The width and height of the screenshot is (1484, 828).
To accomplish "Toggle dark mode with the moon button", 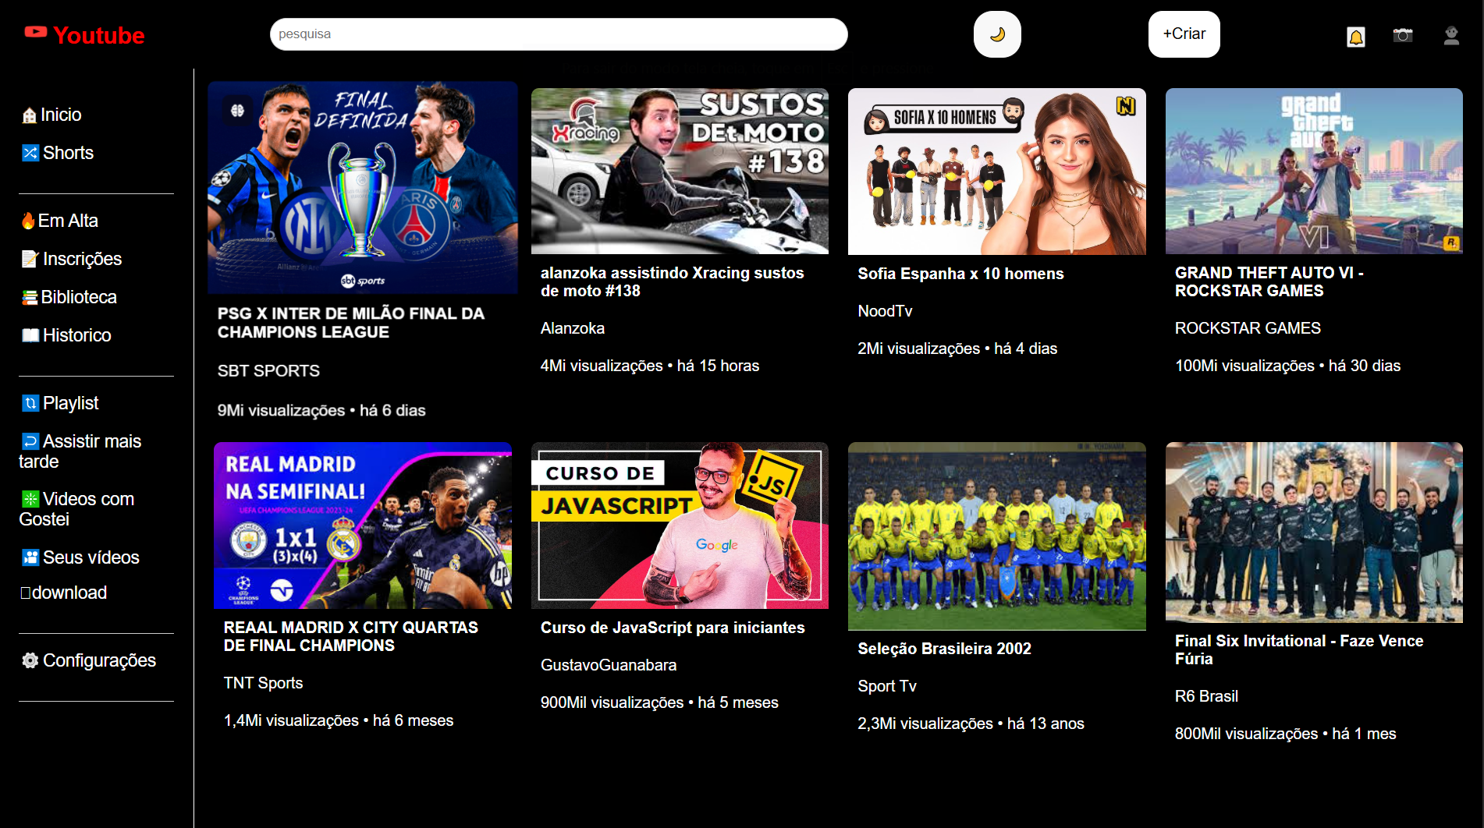I will 997,34.
